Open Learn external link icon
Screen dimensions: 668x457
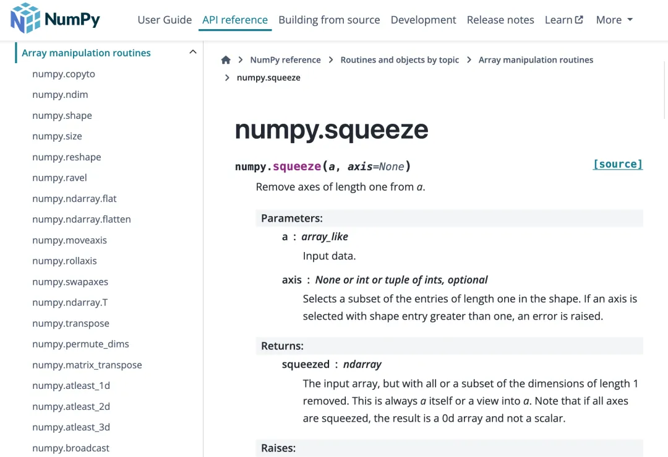[579, 20]
